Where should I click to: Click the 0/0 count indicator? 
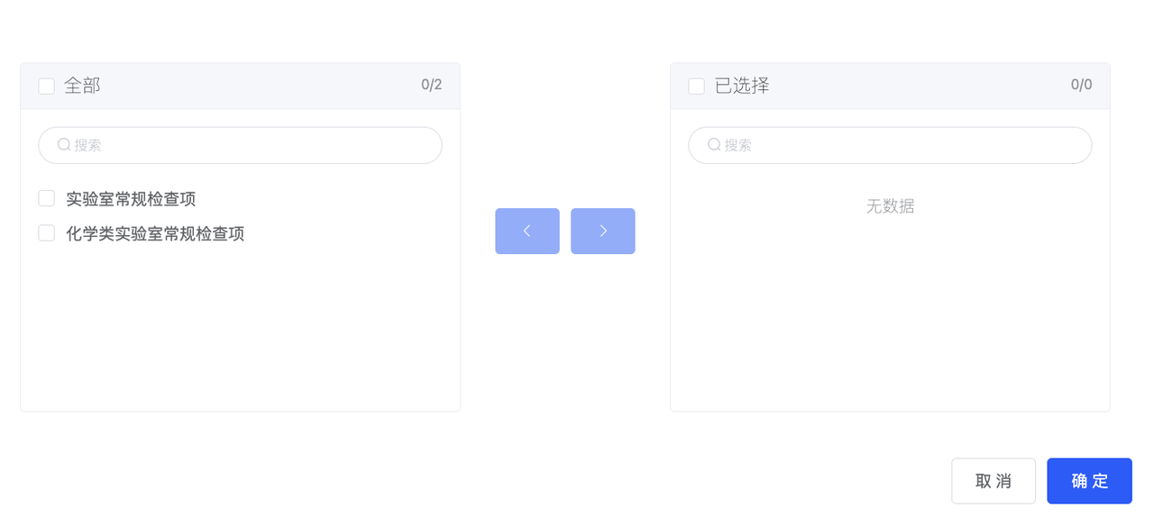(x=1082, y=85)
